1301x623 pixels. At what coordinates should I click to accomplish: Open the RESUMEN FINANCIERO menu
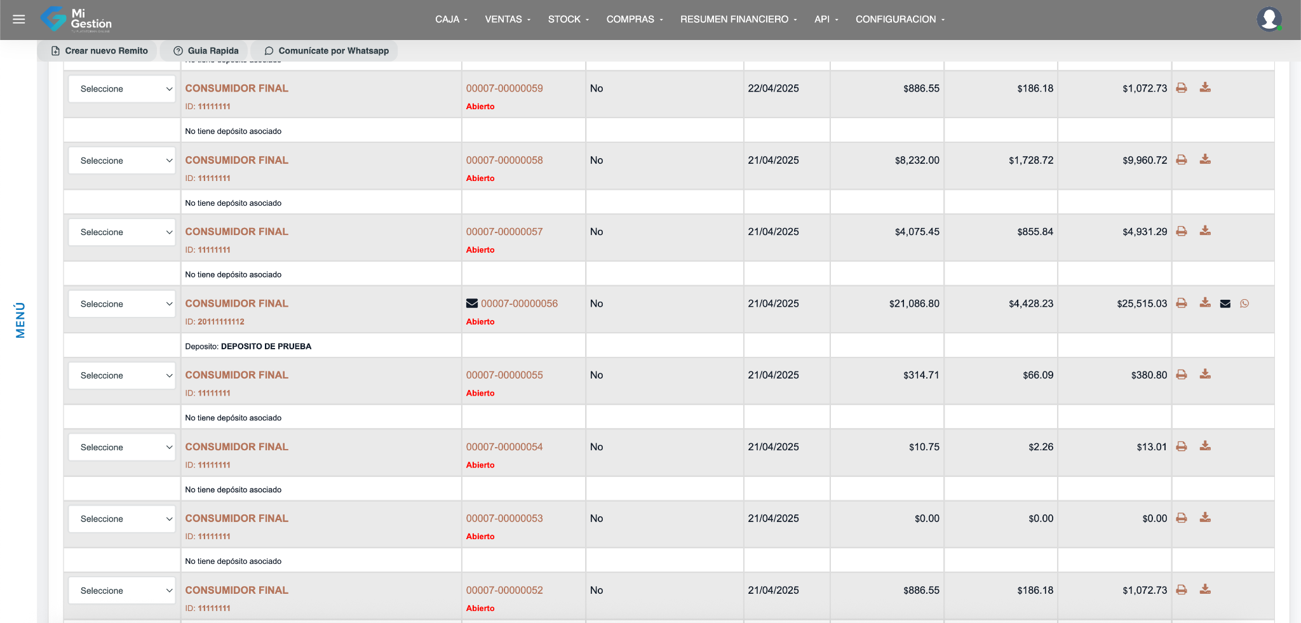tap(738, 19)
